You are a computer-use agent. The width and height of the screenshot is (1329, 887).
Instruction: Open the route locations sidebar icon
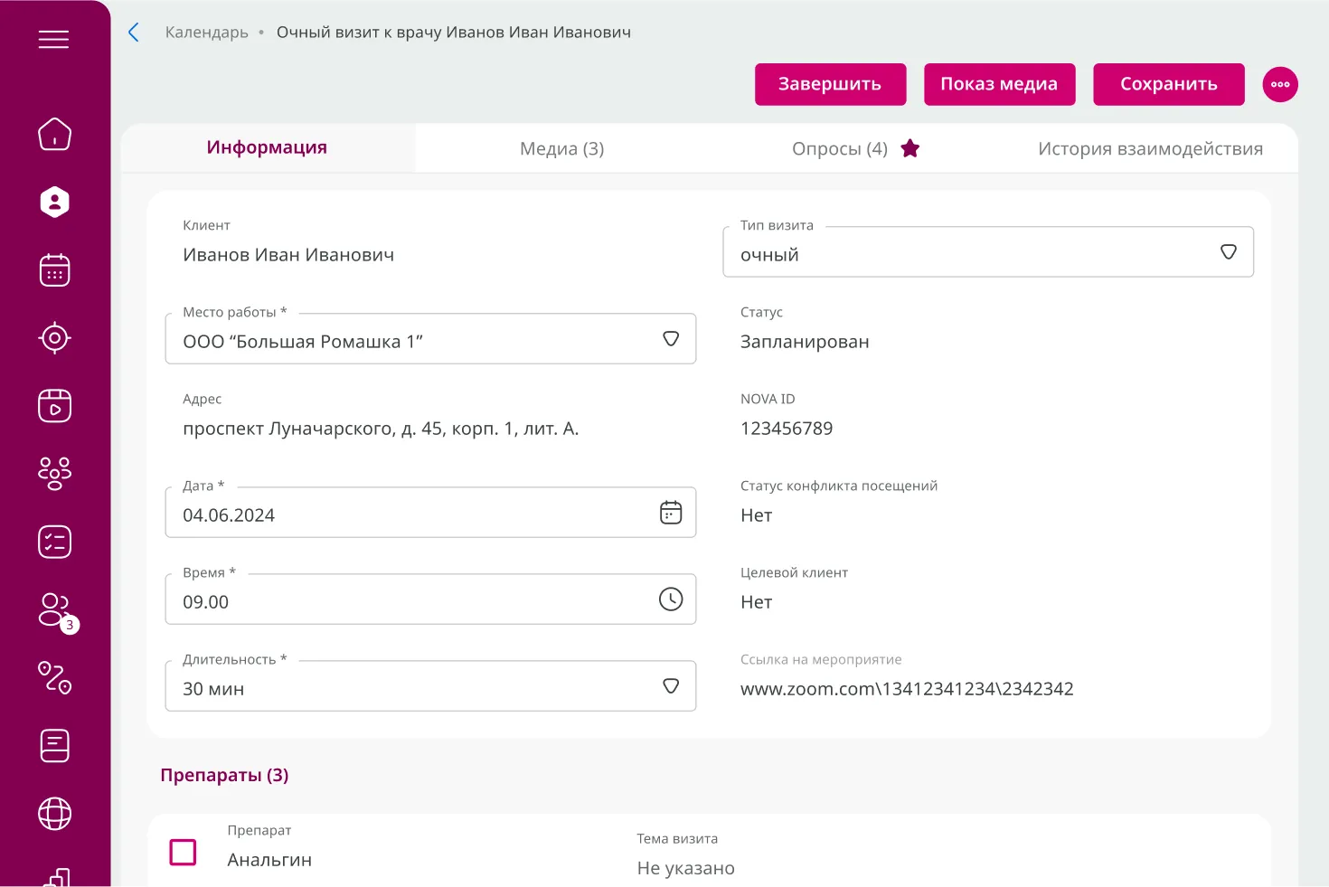[54, 678]
